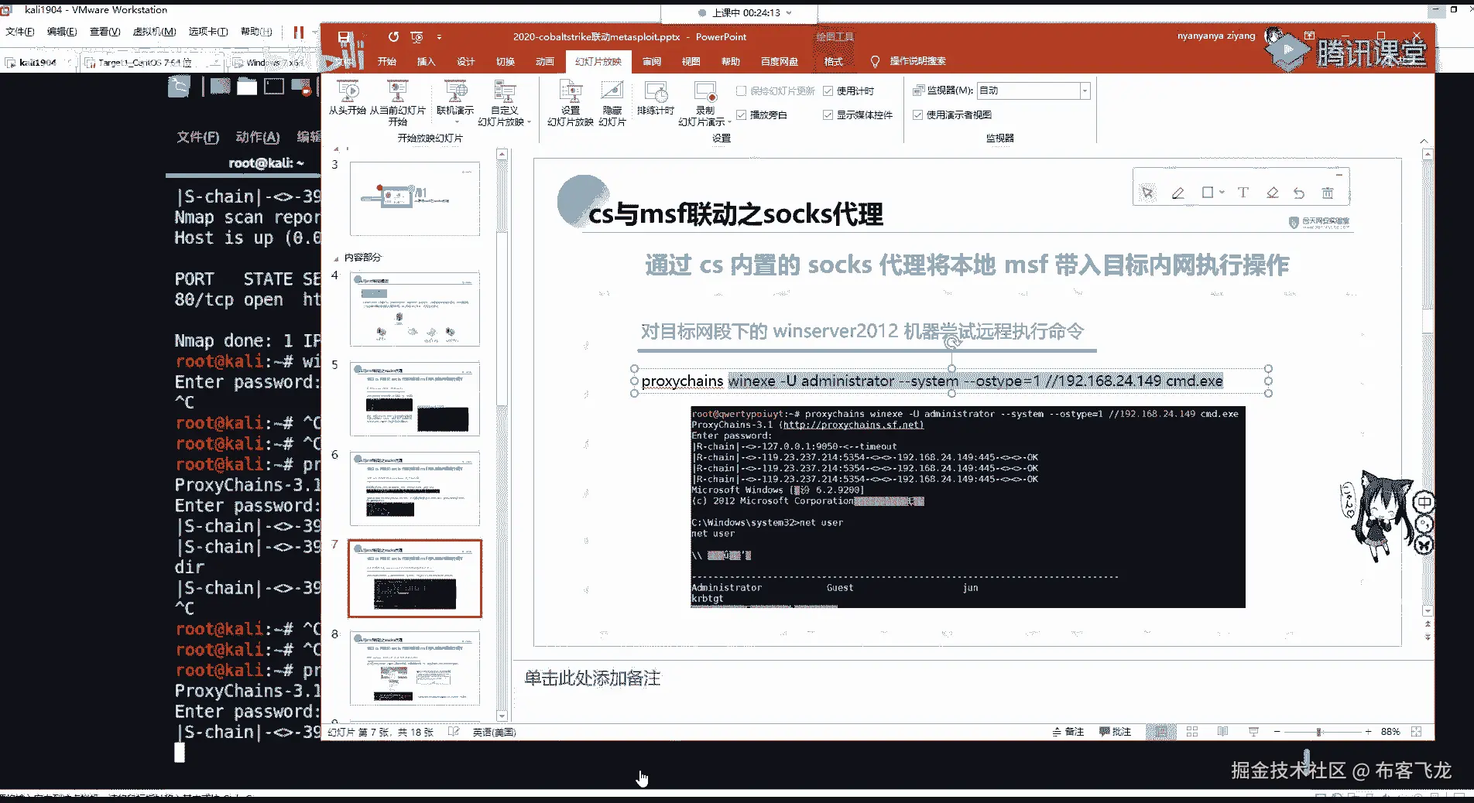The width and height of the screenshot is (1474, 803).
Task: Click the lightbulb Tell Me search icon
Action: coord(876,61)
